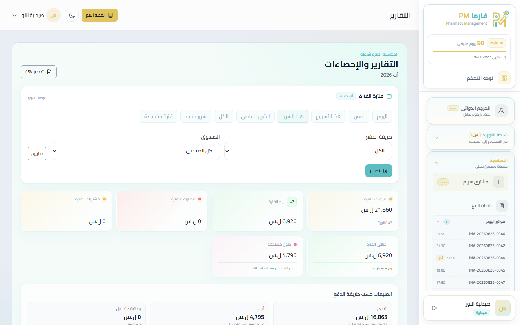Click the فارما PM logo icon
Image resolution: width=520 pixels, height=325 pixels.
click(x=500, y=19)
